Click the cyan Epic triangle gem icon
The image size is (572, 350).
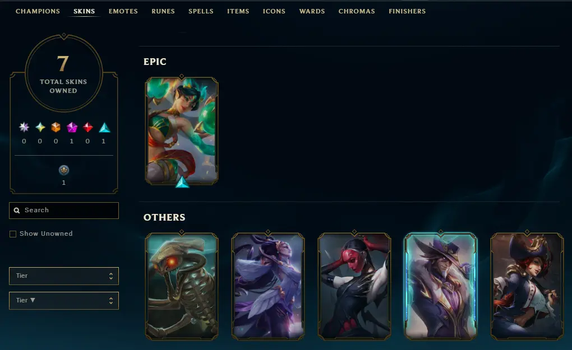[104, 128]
